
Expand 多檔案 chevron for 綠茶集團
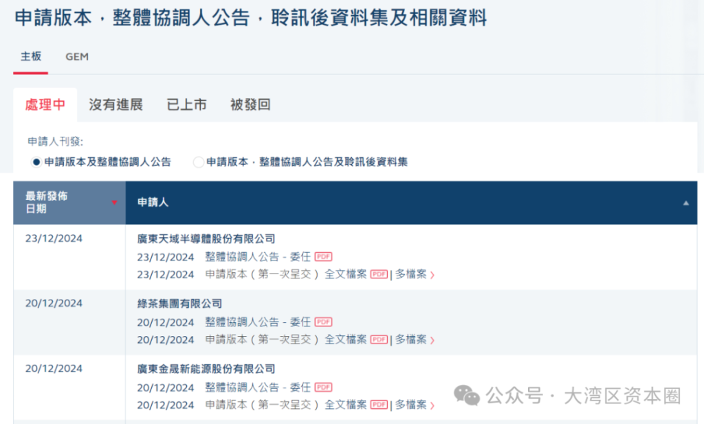432,340
